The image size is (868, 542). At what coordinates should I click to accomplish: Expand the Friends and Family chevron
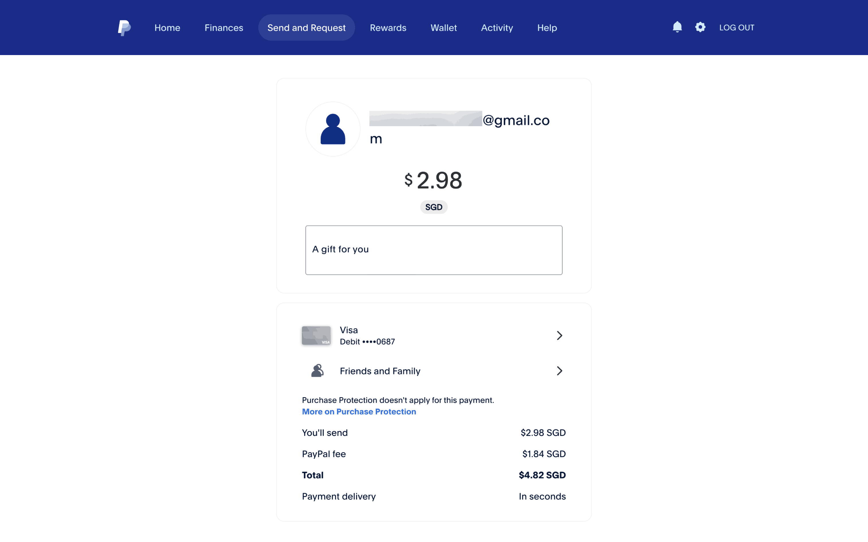pyautogui.click(x=559, y=371)
